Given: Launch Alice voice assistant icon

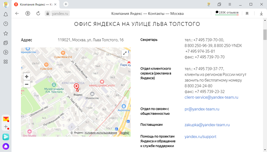Looking at the screenshot, I should [x=6, y=146].
